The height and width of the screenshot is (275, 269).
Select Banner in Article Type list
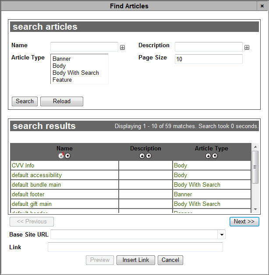pyautogui.click(x=62, y=59)
